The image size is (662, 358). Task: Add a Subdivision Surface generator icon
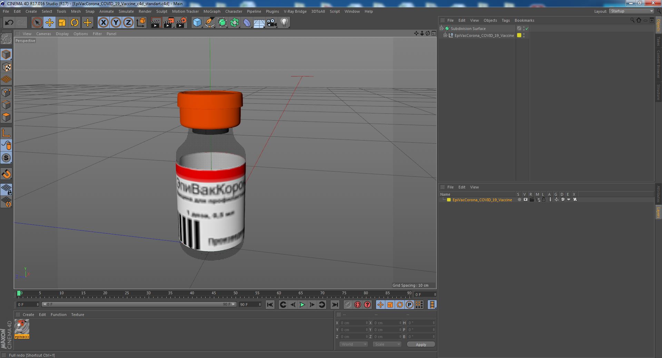(222, 23)
